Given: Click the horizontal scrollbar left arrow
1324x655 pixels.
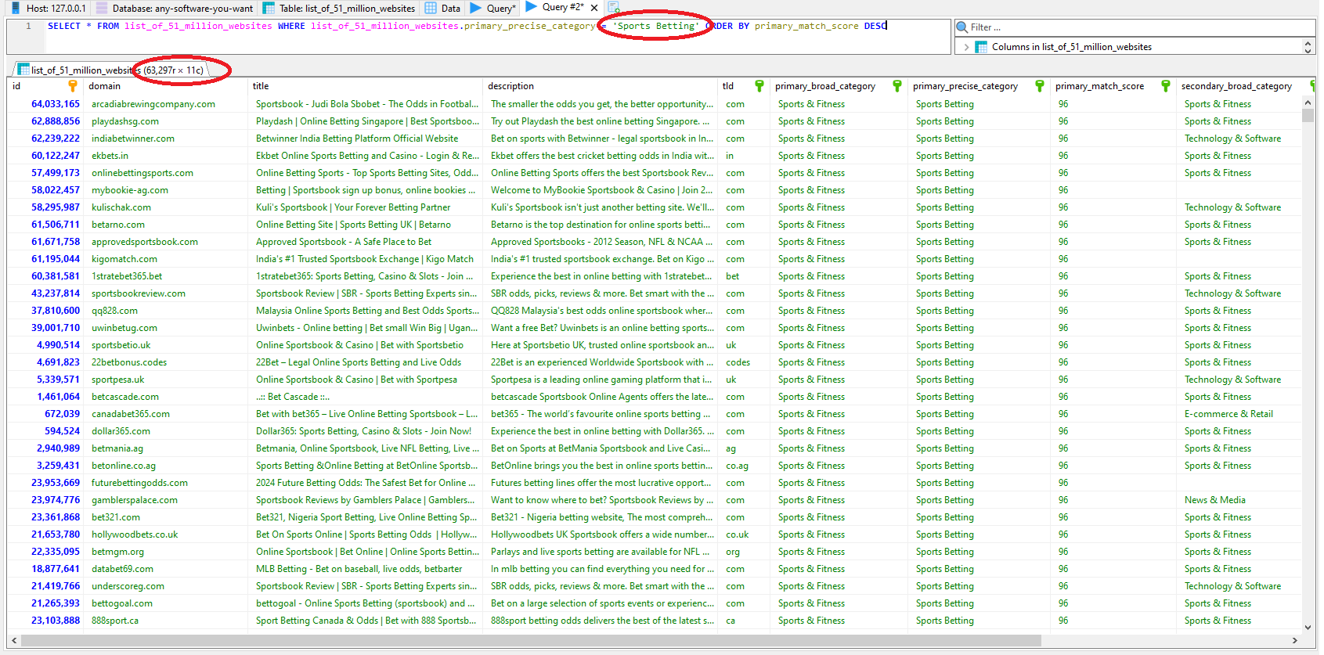Looking at the screenshot, I should [13, 640].
